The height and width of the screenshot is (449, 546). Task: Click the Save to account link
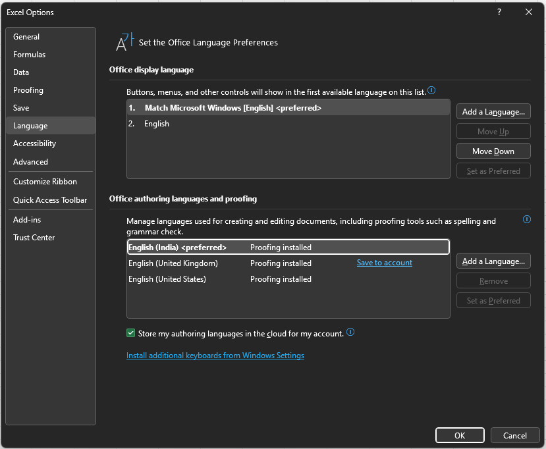point(384,263)
